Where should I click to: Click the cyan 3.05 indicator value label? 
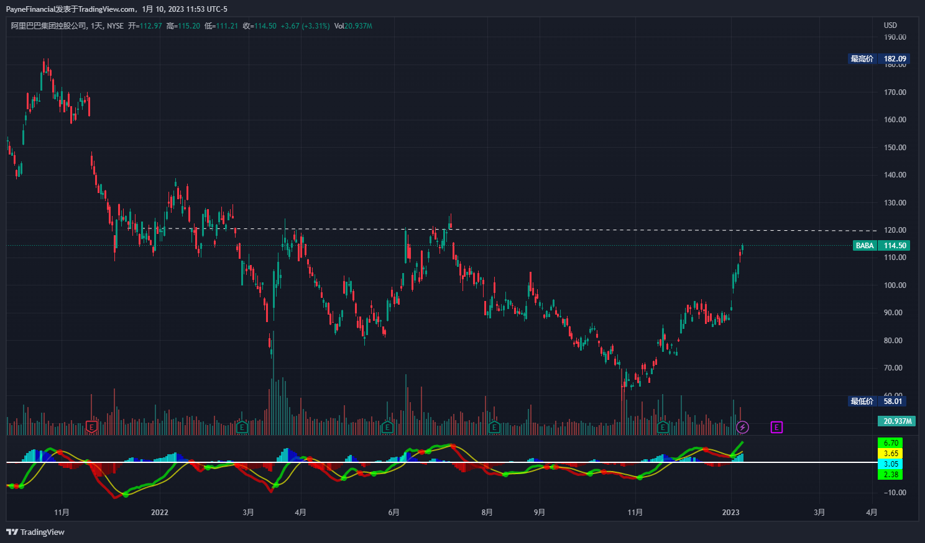click(x=891, y=464)
